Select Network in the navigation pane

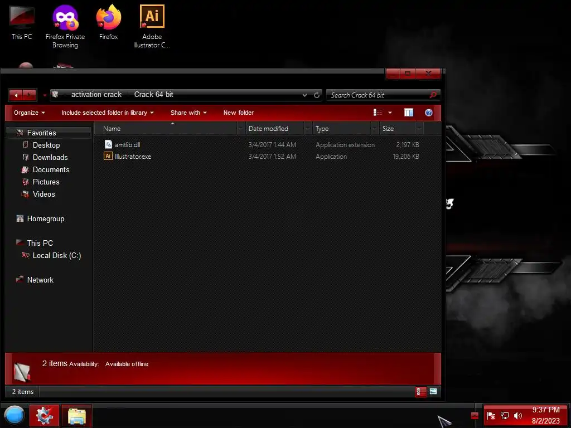[40, 280]
